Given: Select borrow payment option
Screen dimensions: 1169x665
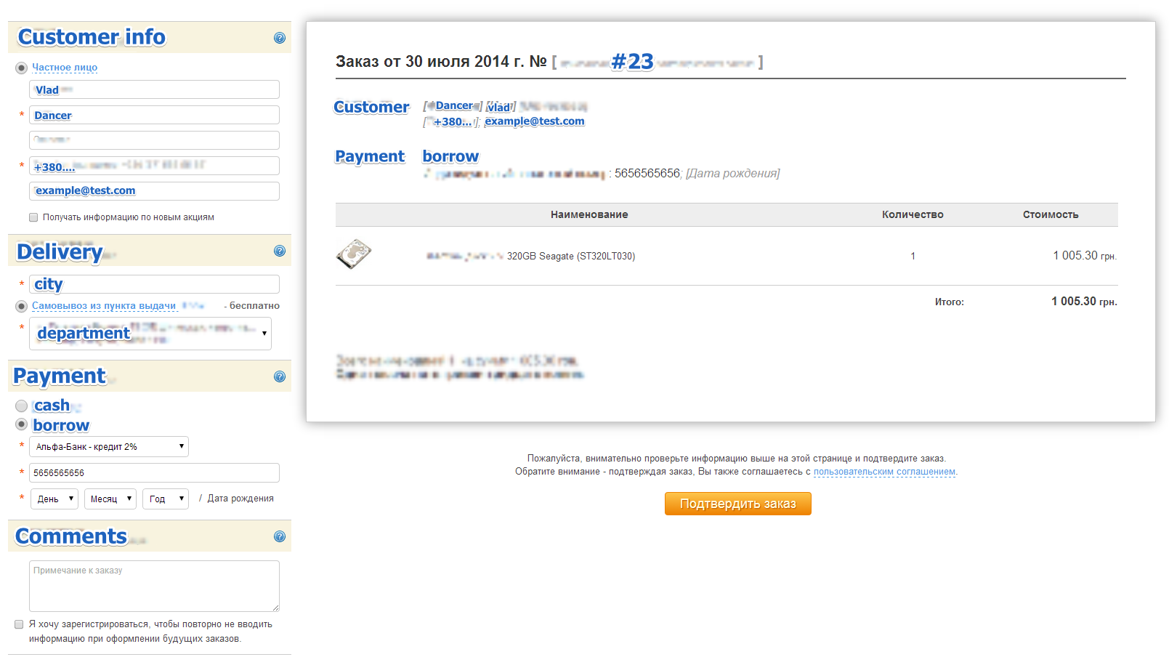Looking at the screenshot, I should pos(22,425).
